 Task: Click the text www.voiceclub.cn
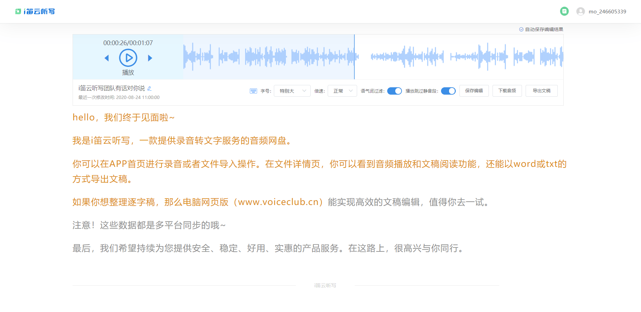tap(278, 202)
